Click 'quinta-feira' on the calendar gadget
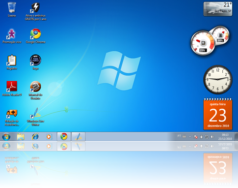238x188 pixels. pos(218,104)
